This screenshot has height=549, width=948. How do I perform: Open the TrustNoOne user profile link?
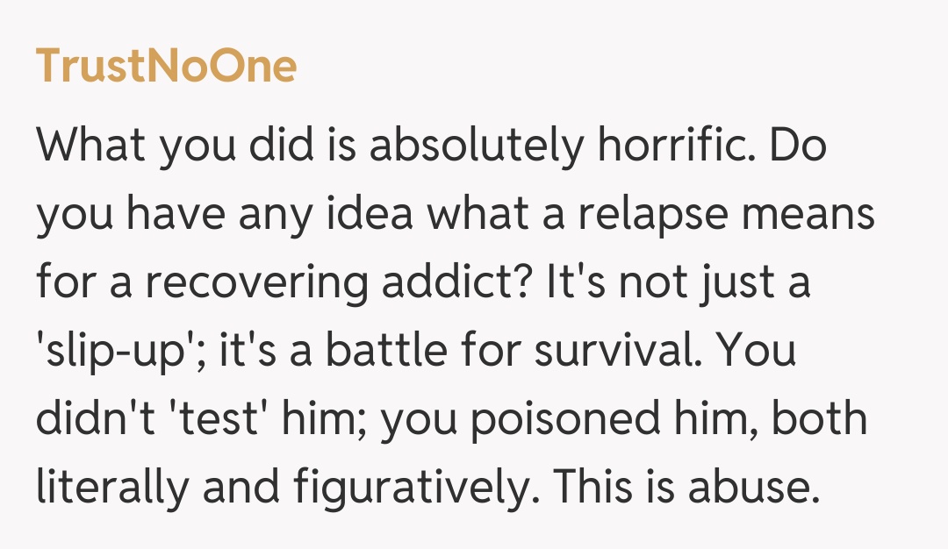tap(166, 67)
